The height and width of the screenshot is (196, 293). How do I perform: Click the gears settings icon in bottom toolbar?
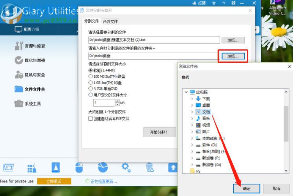[126, 167]
